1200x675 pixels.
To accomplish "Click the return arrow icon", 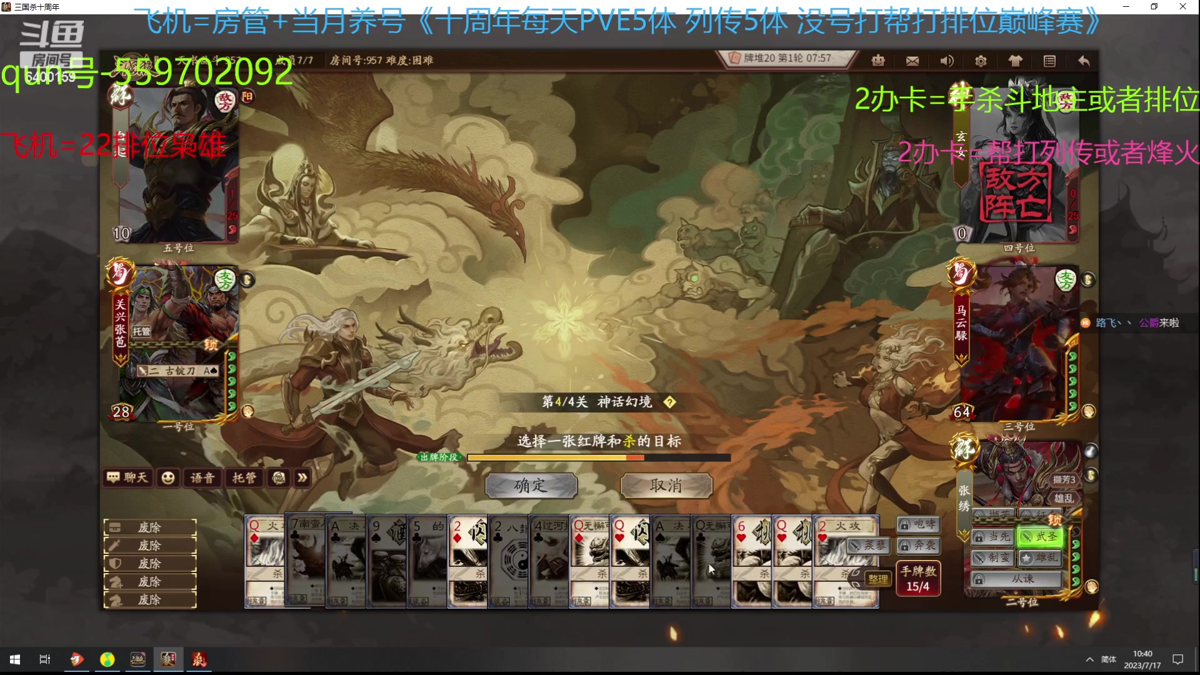I will pos(1084,61).
